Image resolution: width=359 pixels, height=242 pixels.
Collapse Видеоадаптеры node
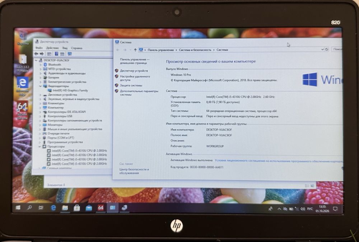click(41, 86)
